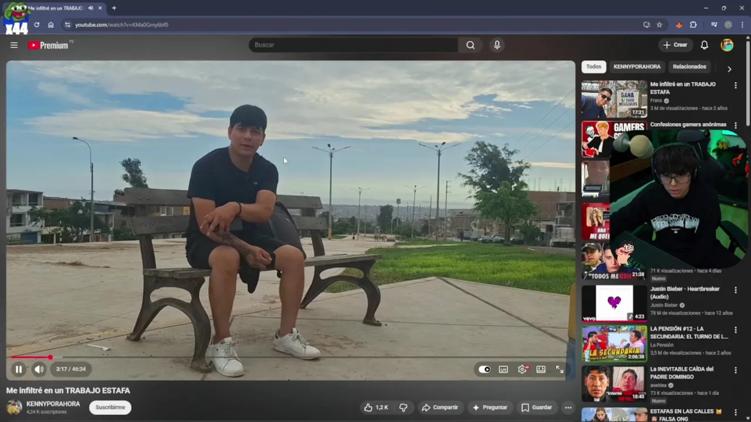Click the Crear button
This screenshot has height=422, width=751.
point(675,45)
